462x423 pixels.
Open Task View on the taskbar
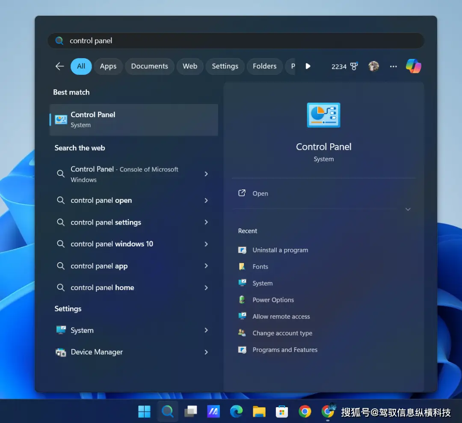coord(191,411)
